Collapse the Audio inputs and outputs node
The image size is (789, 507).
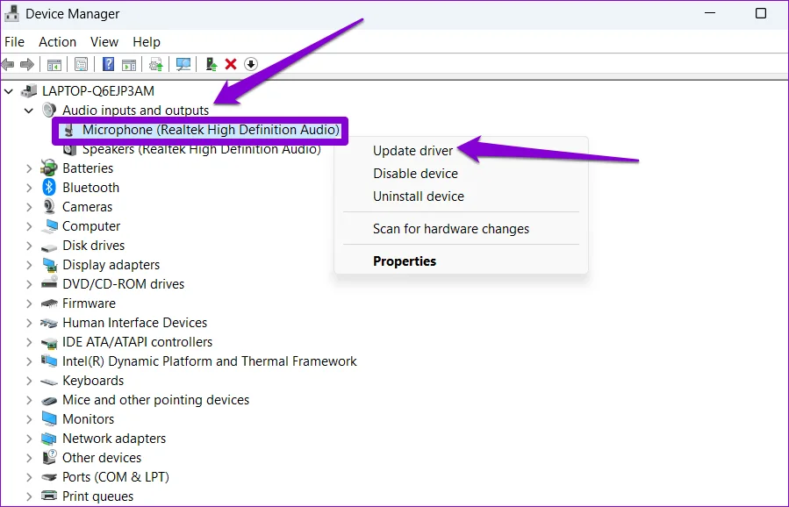point(29,111)
